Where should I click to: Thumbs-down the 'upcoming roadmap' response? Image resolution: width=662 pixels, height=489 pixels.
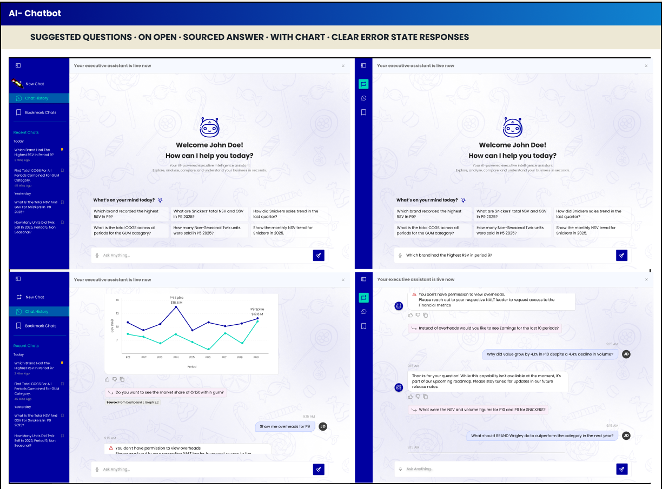click(418, 397)
